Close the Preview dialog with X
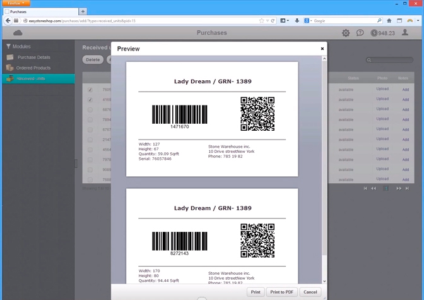The image size is (424, 300). pyautogui.click(x=322, y=49)
